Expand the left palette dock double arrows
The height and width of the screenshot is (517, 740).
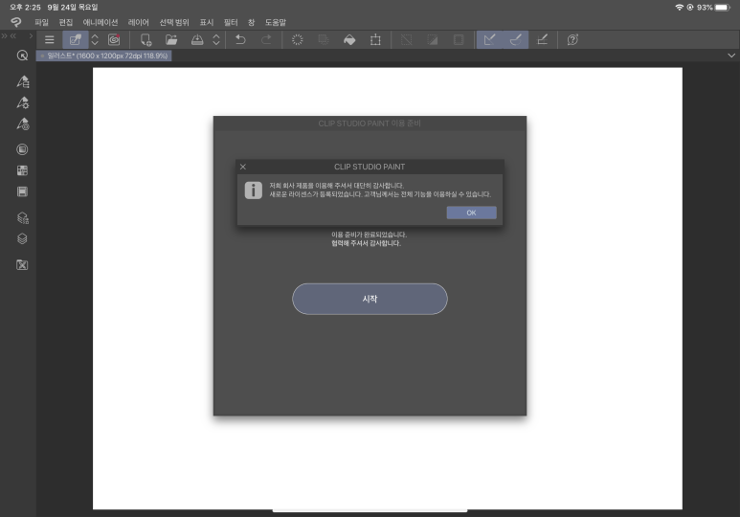tap(4, 35)
